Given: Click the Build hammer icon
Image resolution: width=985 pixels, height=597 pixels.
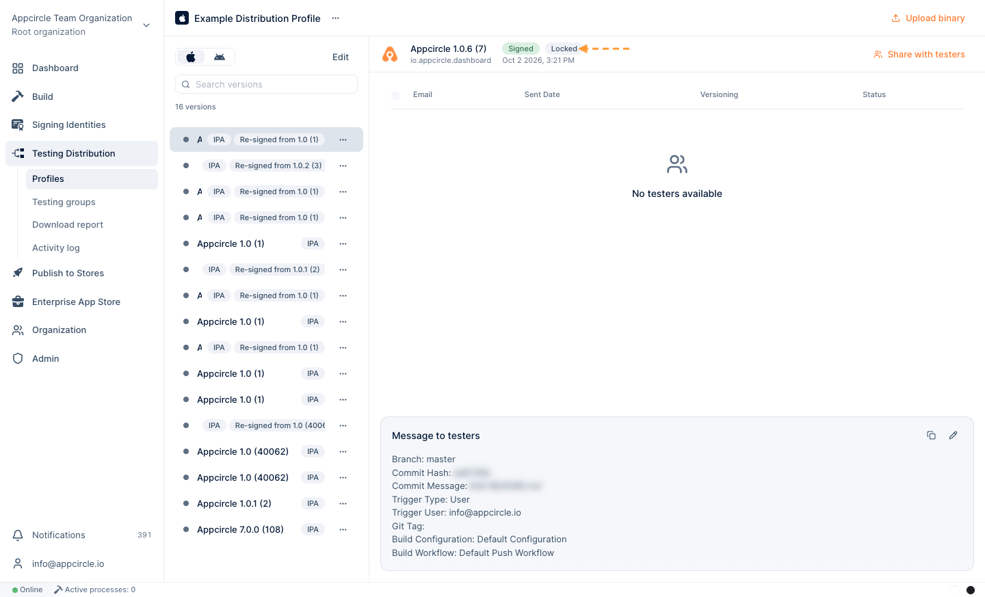Looking at the screenshot, I should pyautogui.click(x=18, y=96).
